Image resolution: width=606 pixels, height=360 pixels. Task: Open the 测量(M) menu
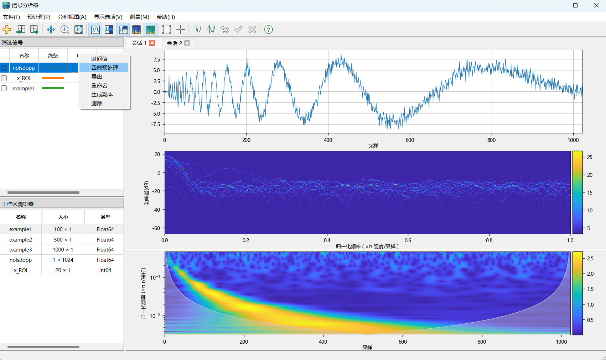pyautogui.click(x=139, y=17)
